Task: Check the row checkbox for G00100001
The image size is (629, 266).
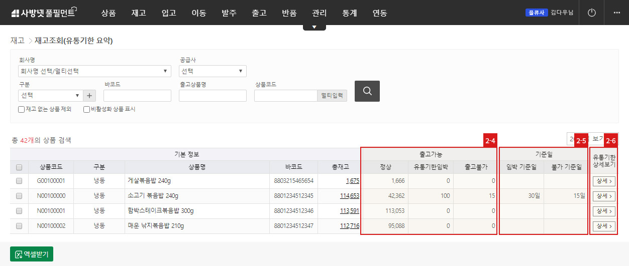Action: point(19,181)
